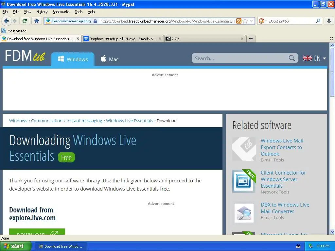Open DBX to Windows Live Mail Converter
This screenshot has height=251, width=335.
point(285,208)
